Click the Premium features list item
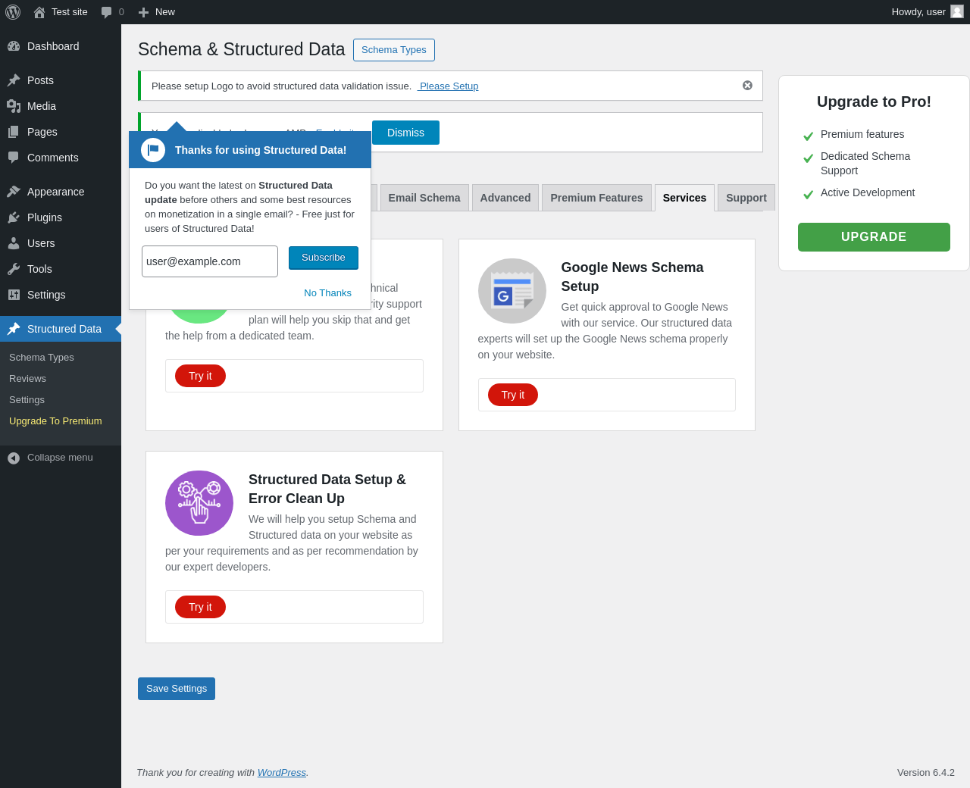The height and width of the screenshot is (788, 970). coord(862,134)
